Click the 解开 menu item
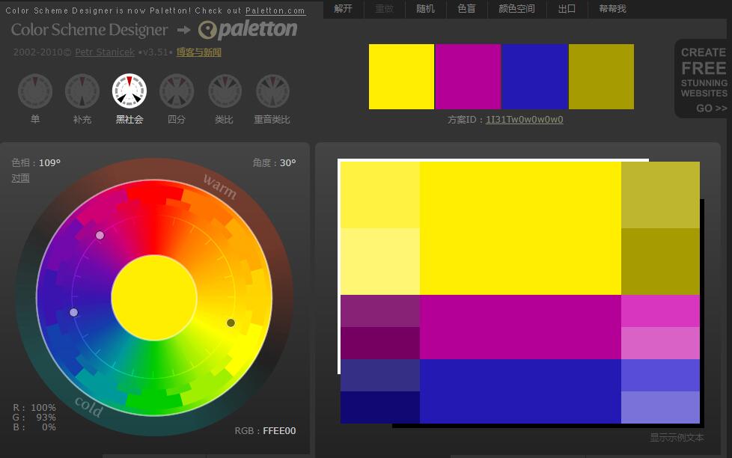The image size is (732, 458). pos(344,9)
